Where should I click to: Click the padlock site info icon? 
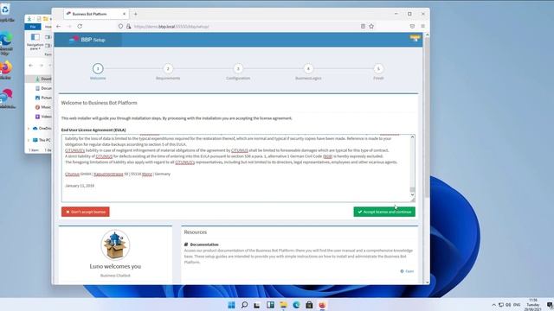point(129,27)
